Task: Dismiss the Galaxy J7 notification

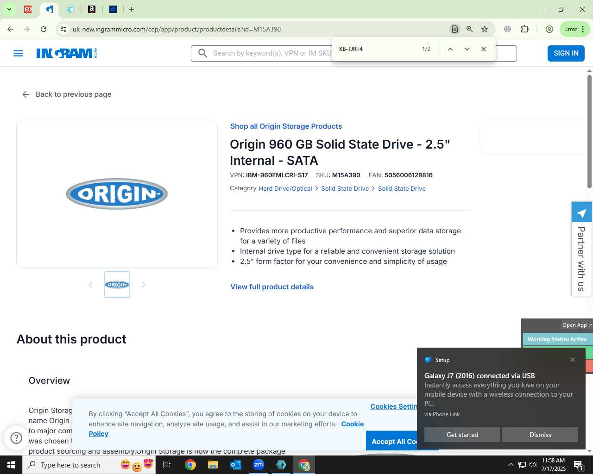Action: coord(540,435)
